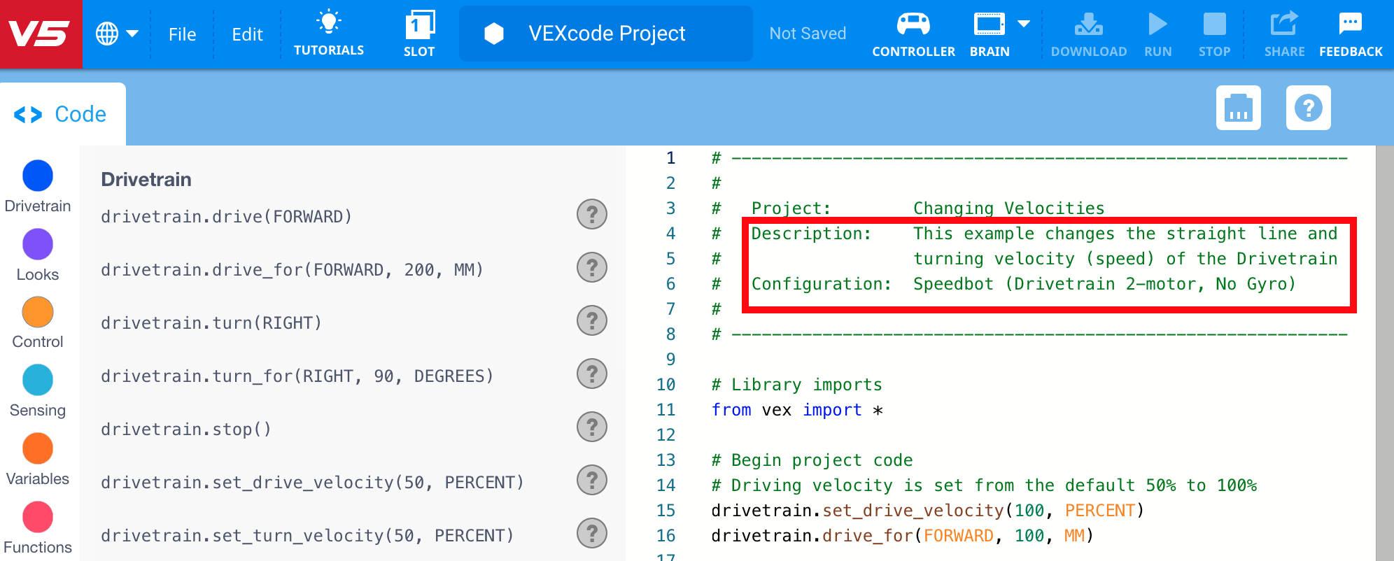Open the device connection panel
Image resolution: width=1394 pixels, height=561 pixels.
1238,108
